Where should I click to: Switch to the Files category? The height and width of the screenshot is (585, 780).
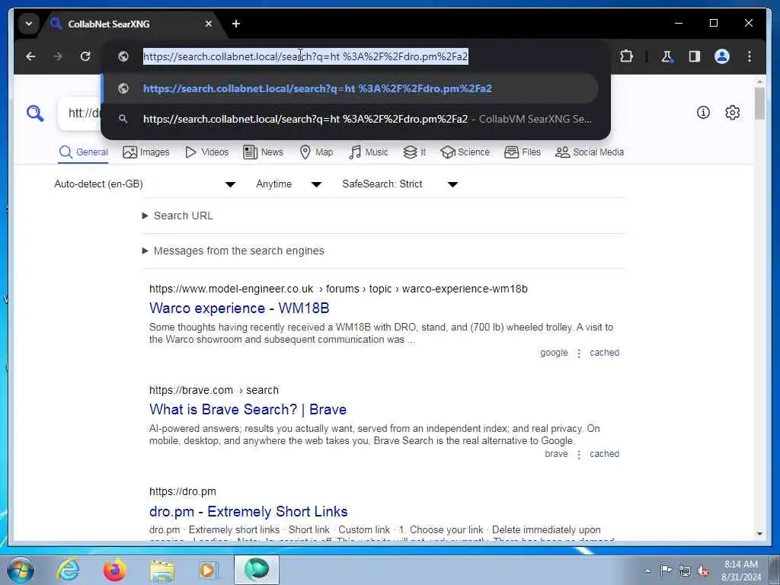[523, 152]
